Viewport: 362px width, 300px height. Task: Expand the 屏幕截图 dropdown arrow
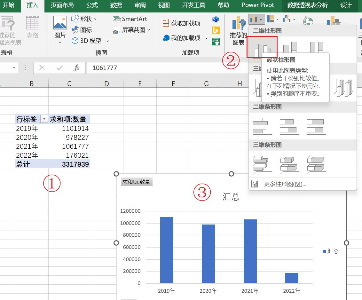pyautogui.click(x=149, y=30)
